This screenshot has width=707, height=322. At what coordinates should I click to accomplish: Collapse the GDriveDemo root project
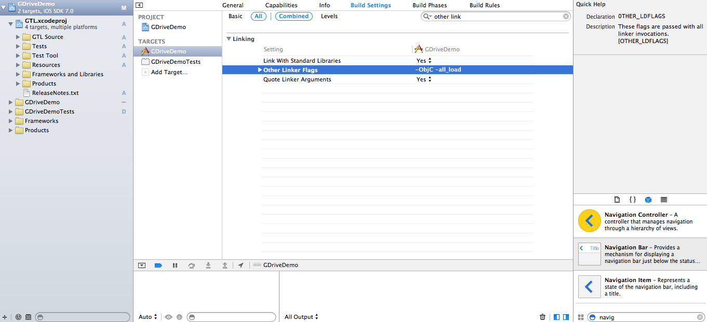click(x=3, y=7)
